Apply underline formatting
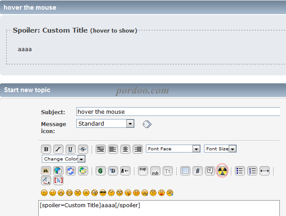The height and width of the screenshot is (216, 286). [71, 149]
